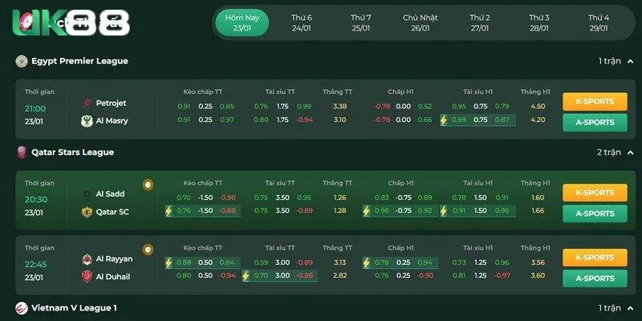Select the Hôm Nay 23/01 tab
Screen dimensions: 642x321
tap(242, 22)
